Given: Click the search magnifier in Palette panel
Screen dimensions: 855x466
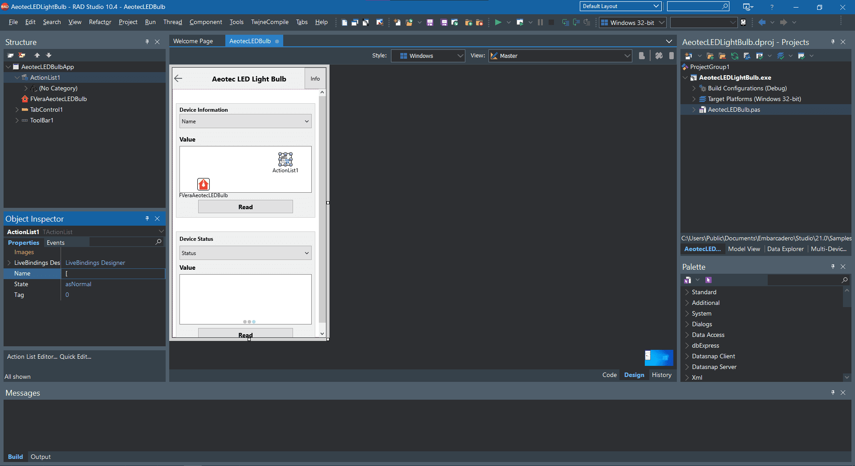Looking at the screenshot, I should pyautogui.click(x=844, y=280).
